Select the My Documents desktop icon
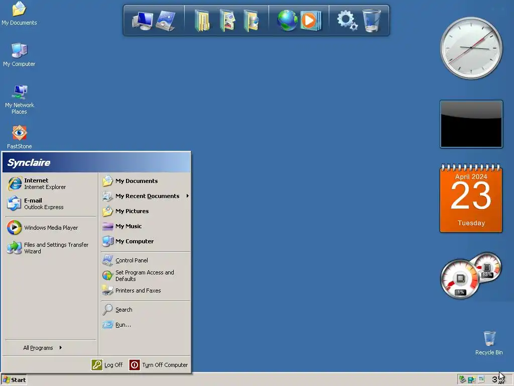 pyautogui.click(x=19, y=14)
